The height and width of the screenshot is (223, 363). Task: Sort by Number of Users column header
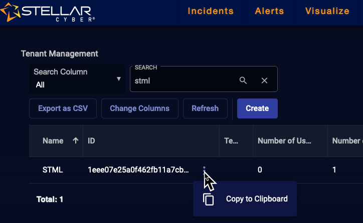[284, 140]
